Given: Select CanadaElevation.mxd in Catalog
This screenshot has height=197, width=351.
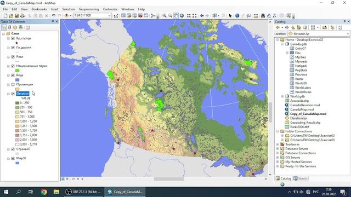Looking at the screenshot, I should (305, 105).
